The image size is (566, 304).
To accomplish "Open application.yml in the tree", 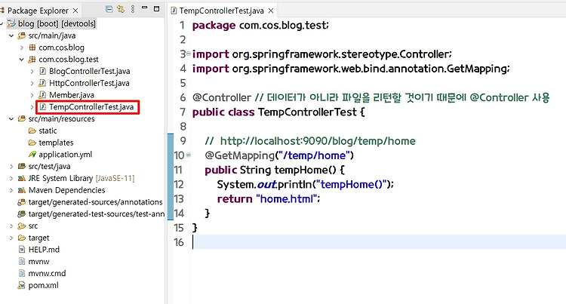I will tap(66, 155).
